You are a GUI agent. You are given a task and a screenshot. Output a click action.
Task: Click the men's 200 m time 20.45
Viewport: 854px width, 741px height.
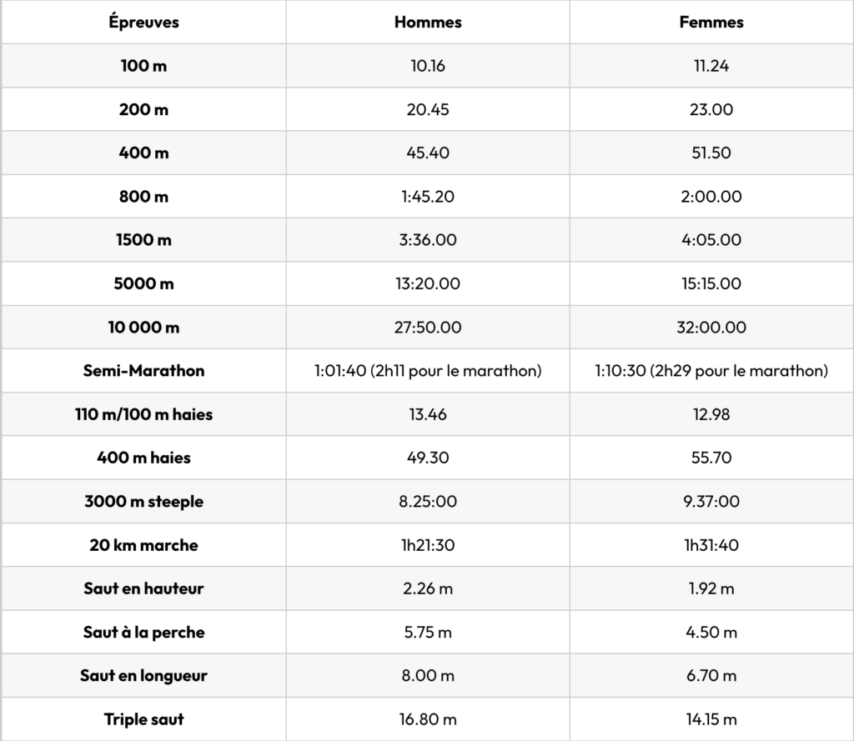point(428,109)
